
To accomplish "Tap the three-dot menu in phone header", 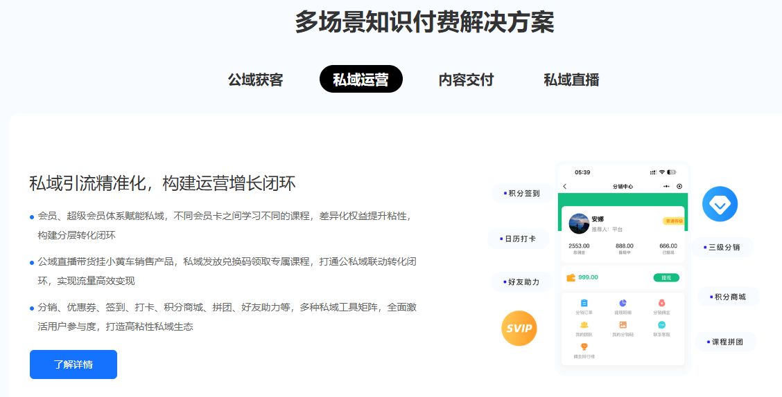I will (x=667, y=186).
